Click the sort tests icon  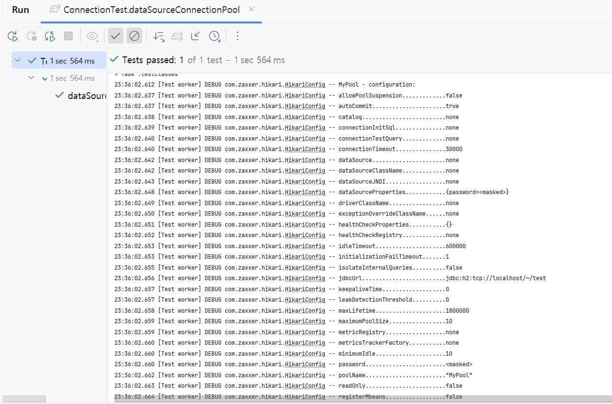tap(158, 36)
